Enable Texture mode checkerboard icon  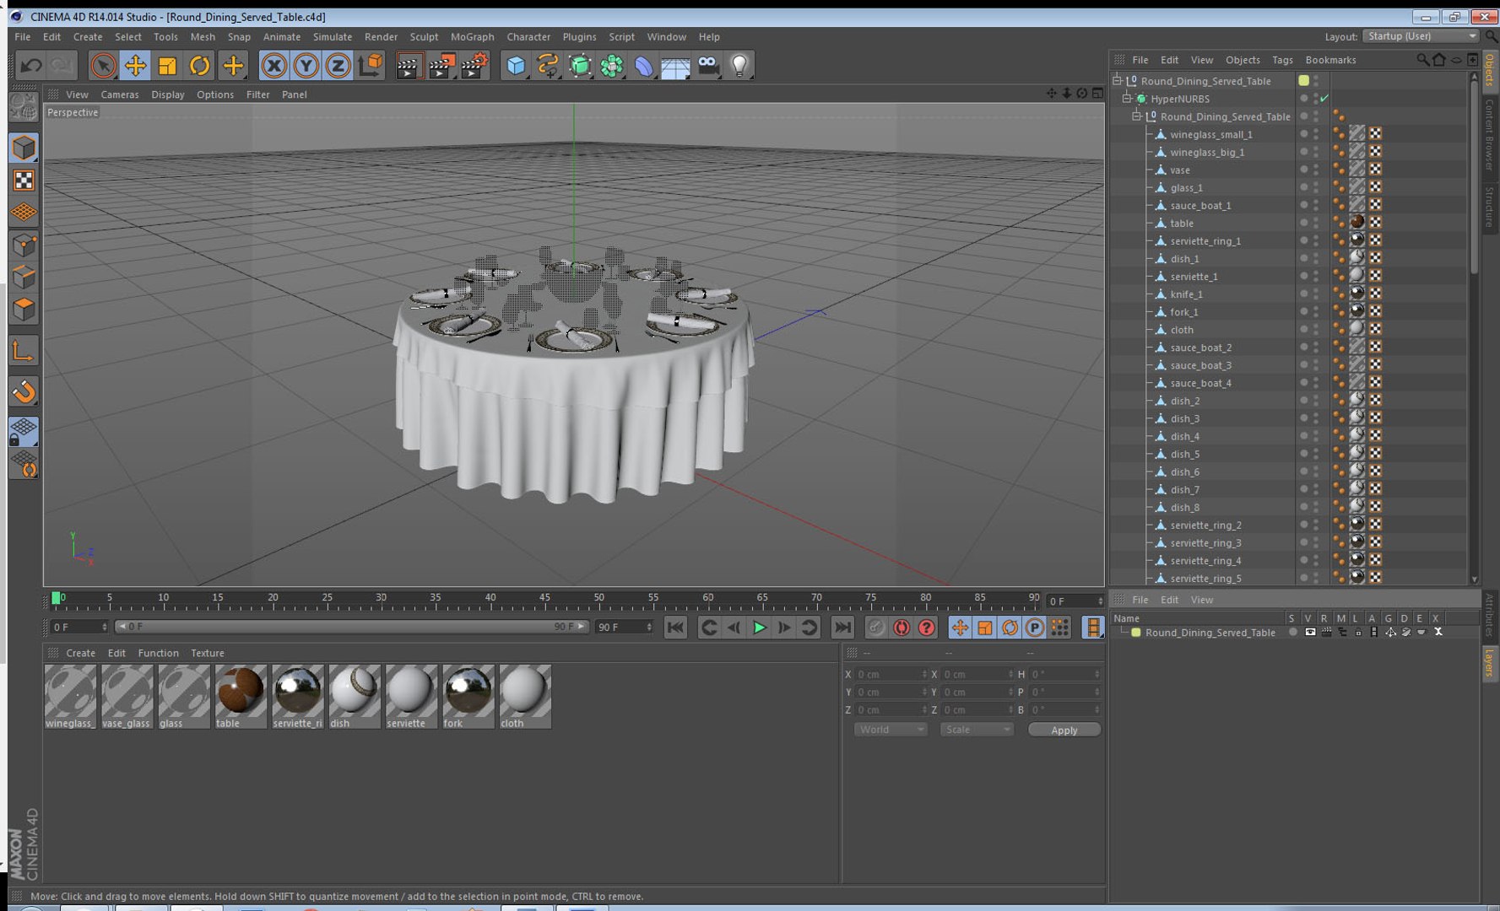coord(24,180)
